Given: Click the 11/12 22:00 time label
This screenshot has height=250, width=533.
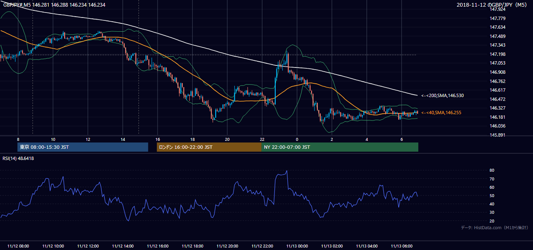Looking at the screenshot, I should 262,246.
